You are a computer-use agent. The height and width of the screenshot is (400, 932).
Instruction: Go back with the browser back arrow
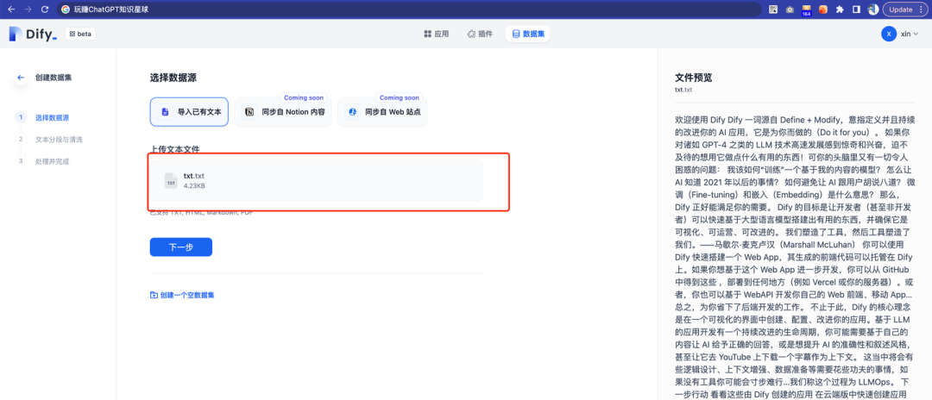click(10, 9)
